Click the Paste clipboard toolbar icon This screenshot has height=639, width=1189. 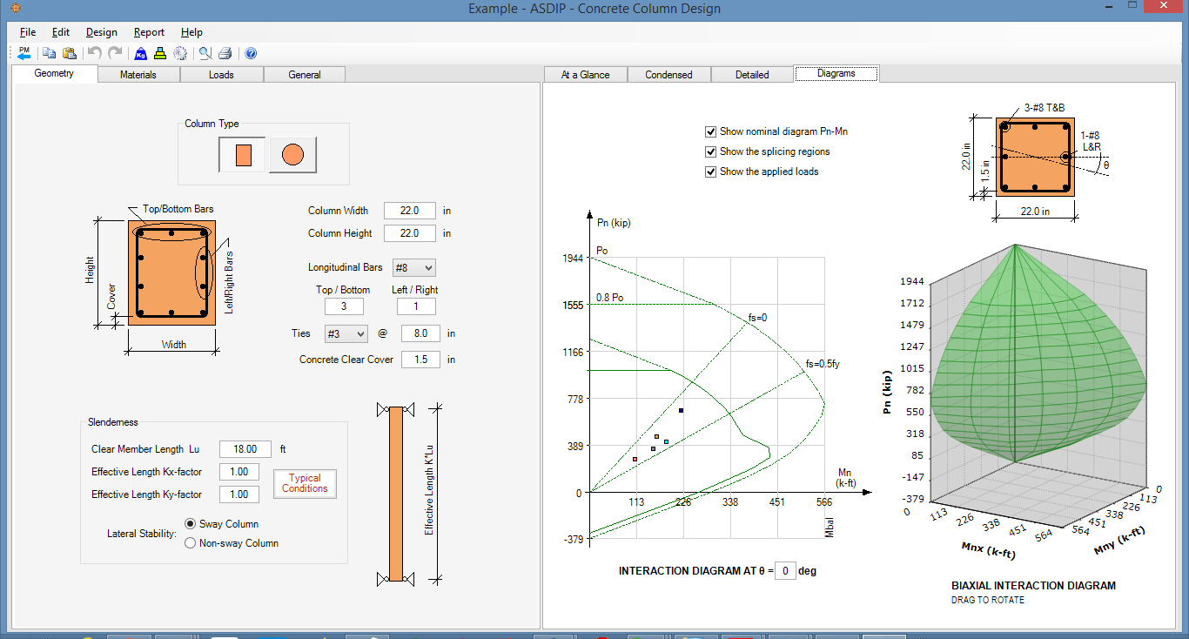(x=69, y=53)
